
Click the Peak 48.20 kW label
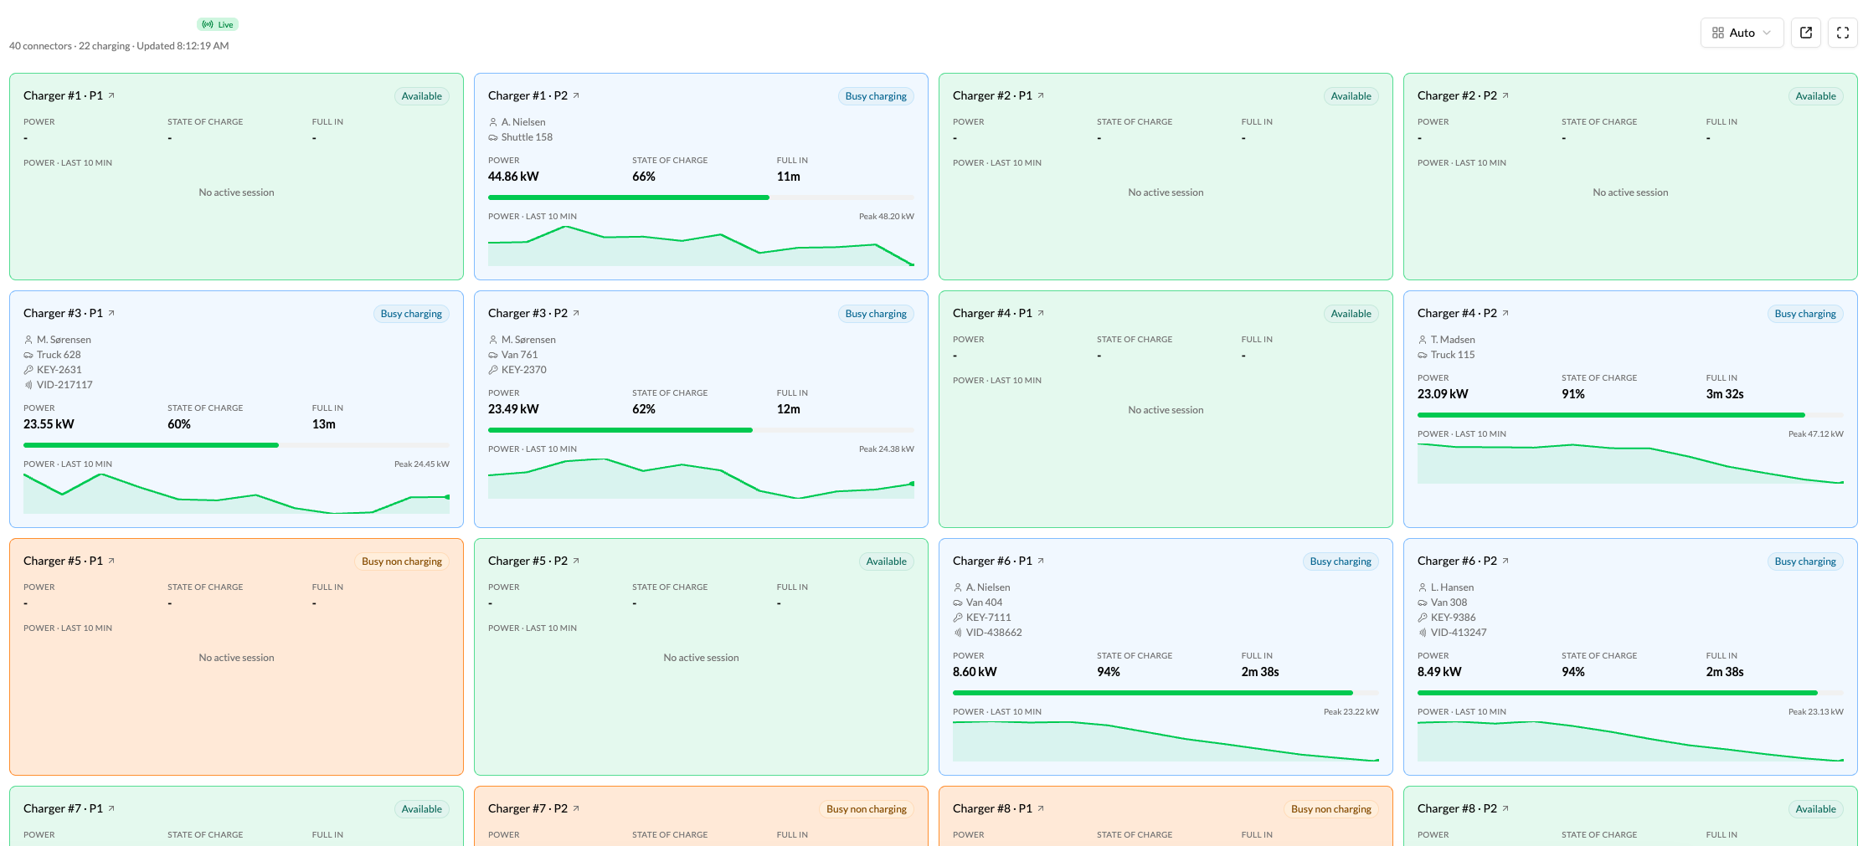[x=887, y=217]
